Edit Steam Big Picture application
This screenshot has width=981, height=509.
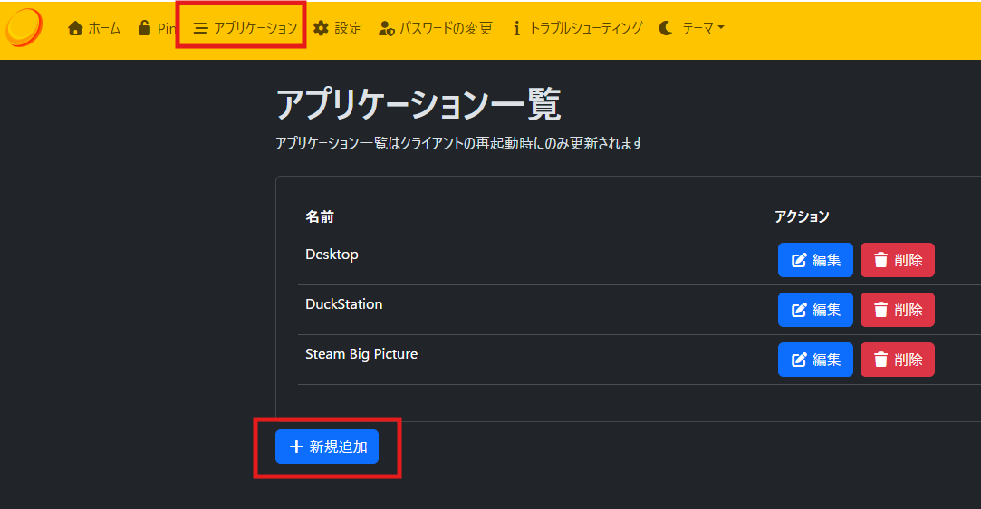tap(815, 360)
